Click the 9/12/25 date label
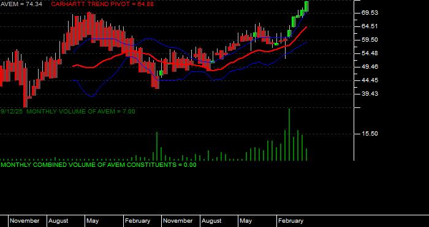The width and height of the screenshot is (429, 227). pyautogui.click(x=12, y=112)
